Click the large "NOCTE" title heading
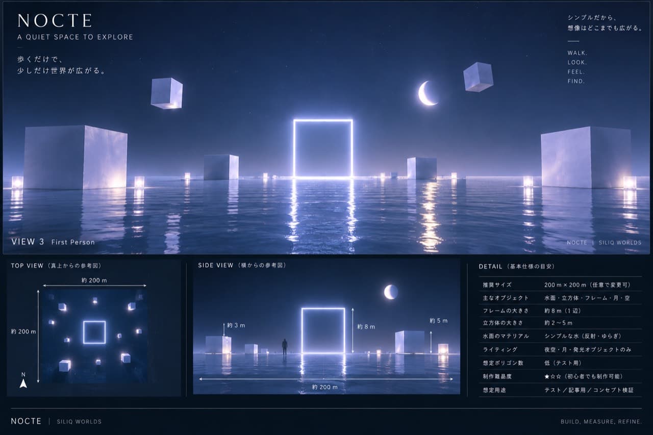 coord(55,20)
